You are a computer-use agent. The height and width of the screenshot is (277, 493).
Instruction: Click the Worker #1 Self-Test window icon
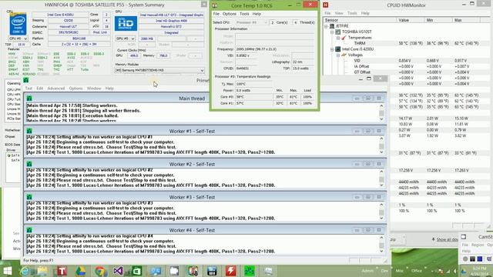pyautogui.click(x=29, y=131)
